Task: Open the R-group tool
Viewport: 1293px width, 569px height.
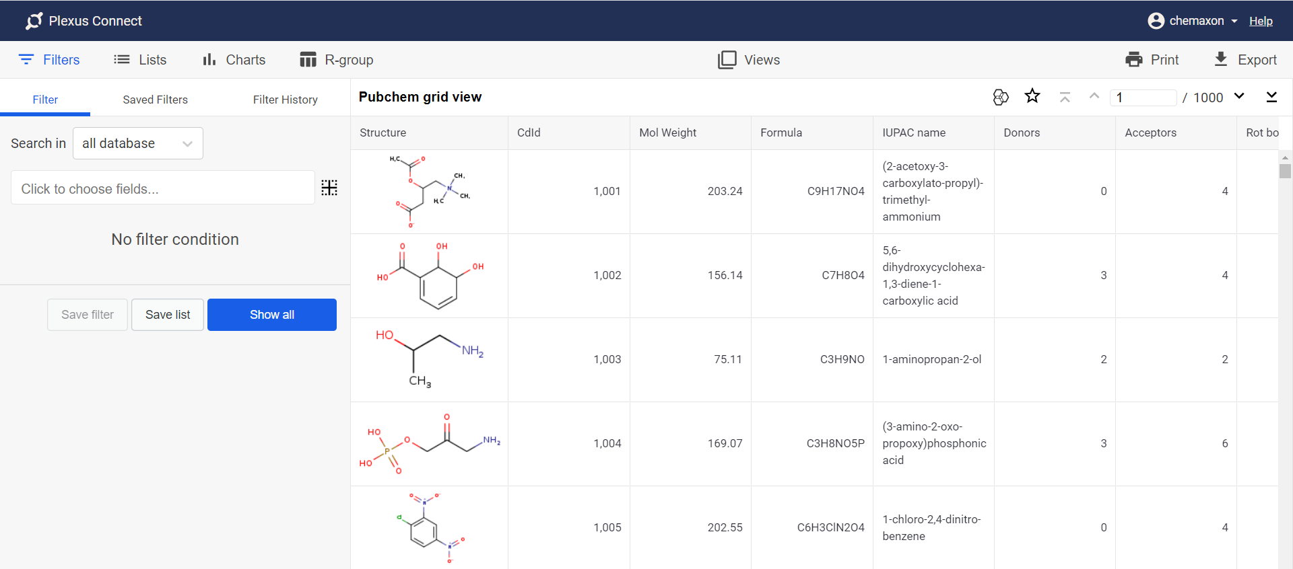Action: [x=336, y=60]
